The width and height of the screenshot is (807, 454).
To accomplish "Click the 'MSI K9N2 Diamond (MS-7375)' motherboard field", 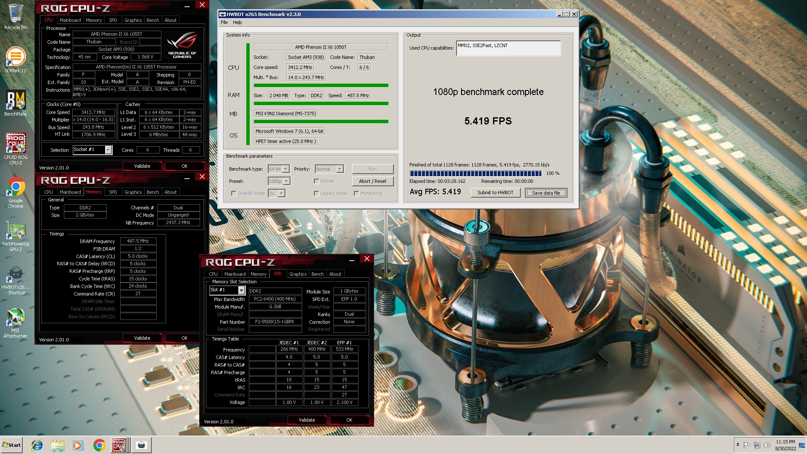I will 286,113.
